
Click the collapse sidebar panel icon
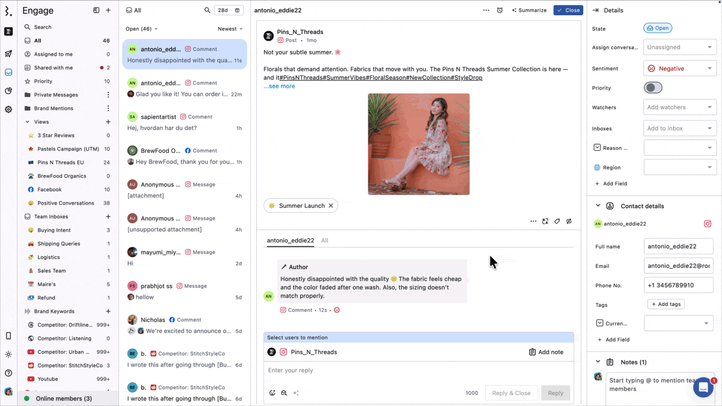pyautogui.click(x=96, y=10)
